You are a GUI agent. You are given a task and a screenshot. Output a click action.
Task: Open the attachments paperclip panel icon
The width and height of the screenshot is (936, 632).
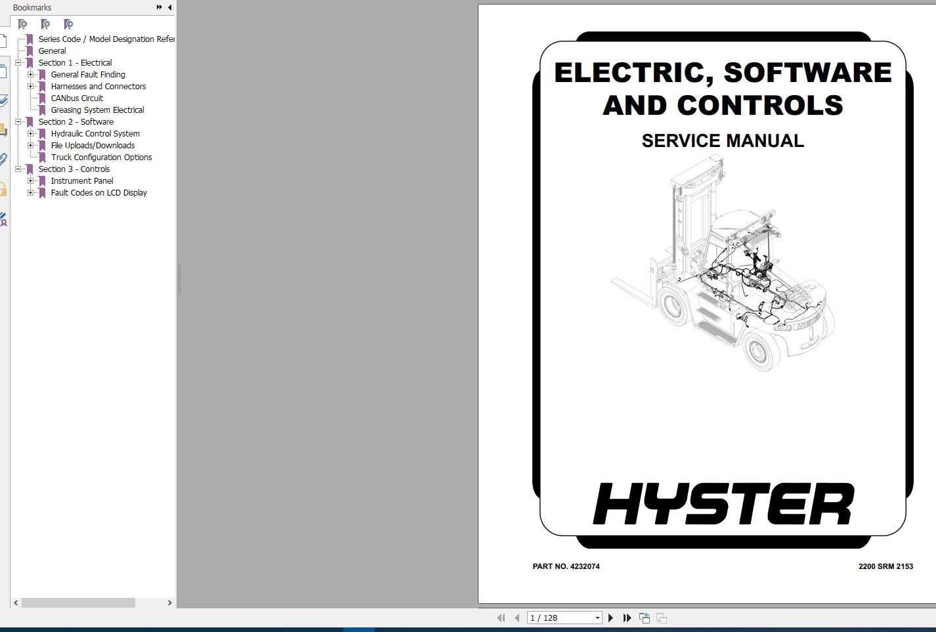(3, 159)
